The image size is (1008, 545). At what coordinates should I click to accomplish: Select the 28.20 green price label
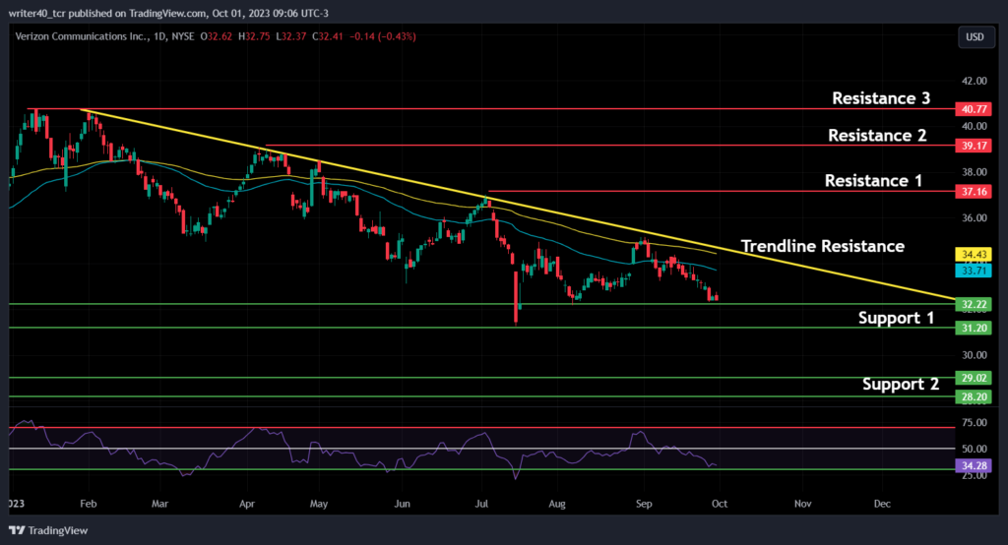pyautogui.click(x=974, y=397)
